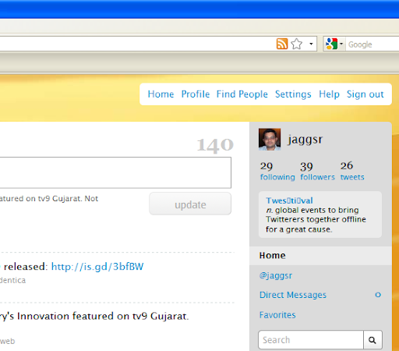
Task: Open Favorites in sidebar
Action: point(277,315)
